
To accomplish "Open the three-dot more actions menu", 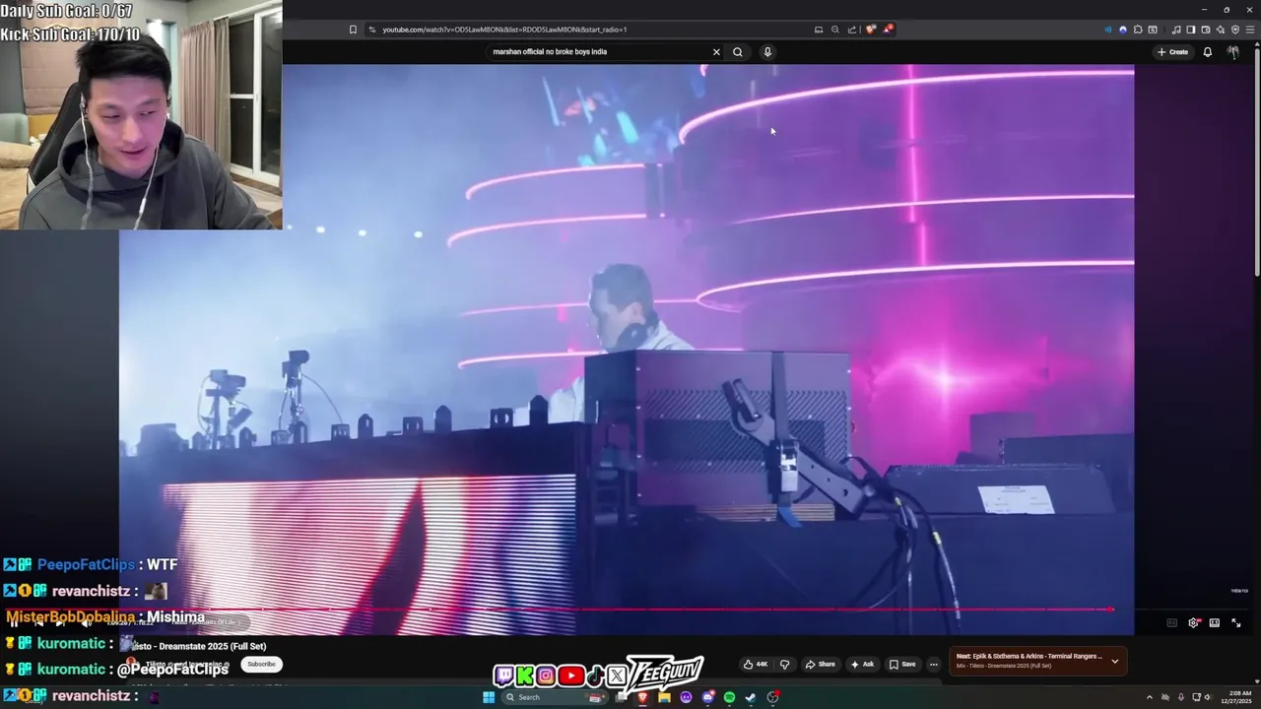I will tap(934, 664).
